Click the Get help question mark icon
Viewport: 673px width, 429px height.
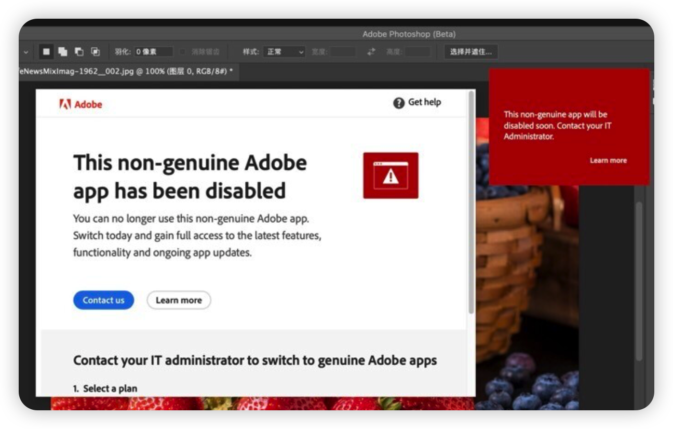click(399, 103)
